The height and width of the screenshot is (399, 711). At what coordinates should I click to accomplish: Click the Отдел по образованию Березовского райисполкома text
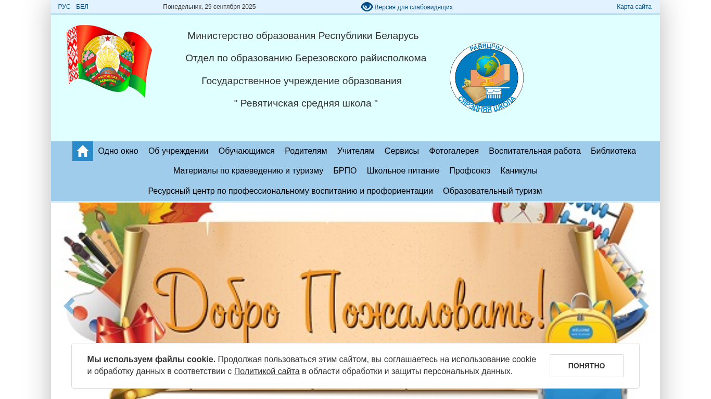[306, 58]
